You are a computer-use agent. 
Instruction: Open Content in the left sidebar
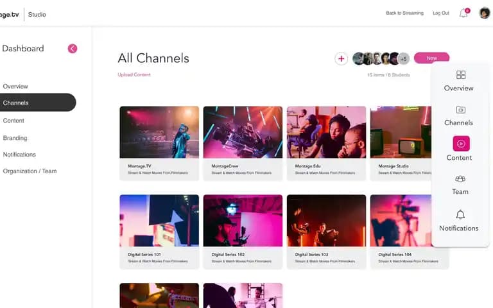[13, 121]
